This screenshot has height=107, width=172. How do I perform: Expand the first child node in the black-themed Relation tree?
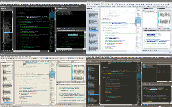[58, 13]
